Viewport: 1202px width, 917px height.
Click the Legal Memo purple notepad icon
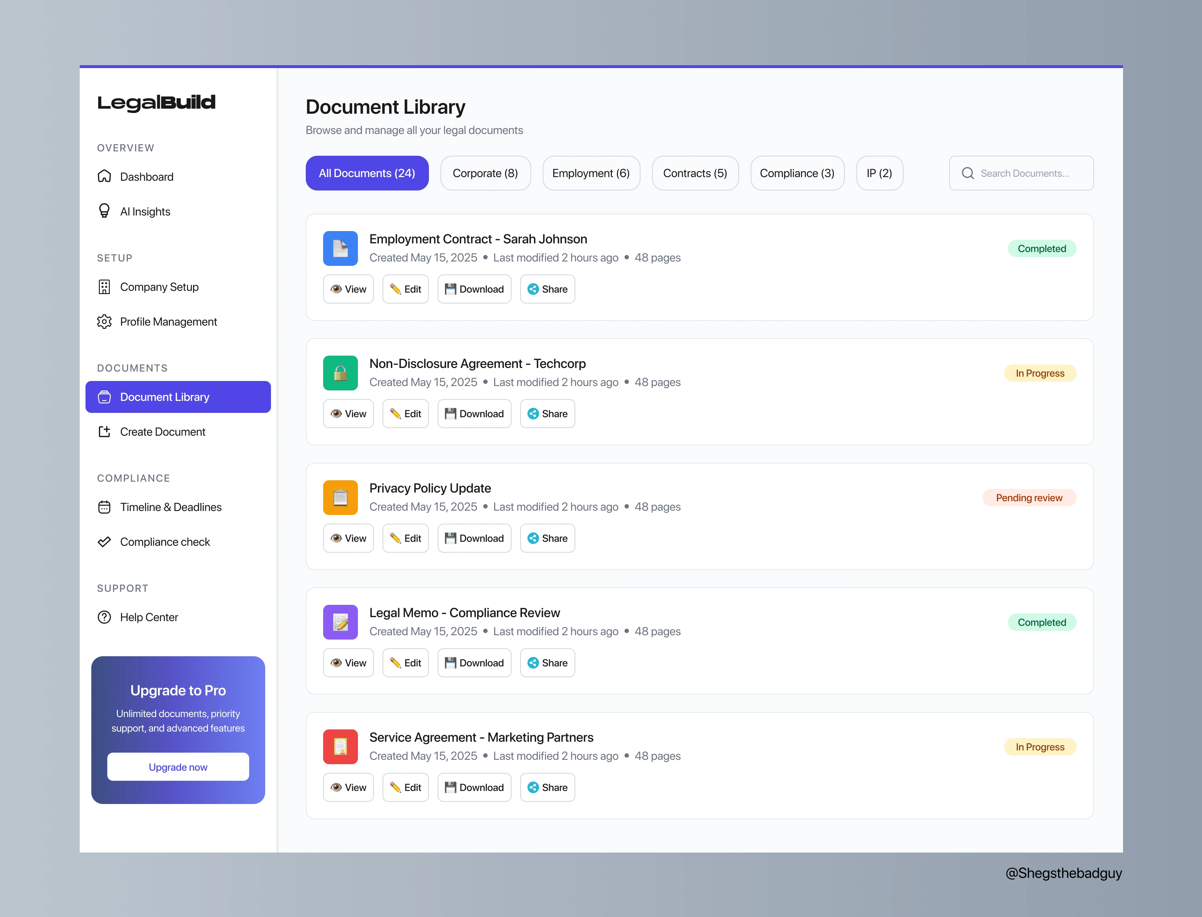[340, 622]
